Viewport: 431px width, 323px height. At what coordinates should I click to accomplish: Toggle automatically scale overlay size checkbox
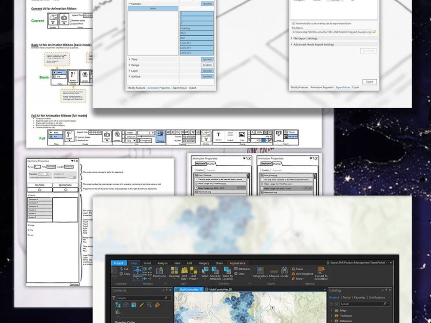pyautogui.click(x=293, y=23)
